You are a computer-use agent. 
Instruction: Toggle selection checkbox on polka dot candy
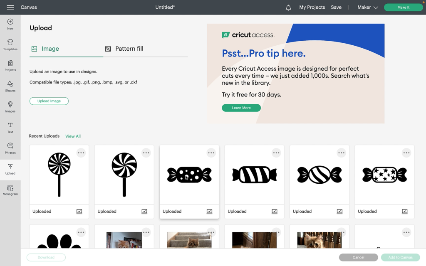(210, 212)
